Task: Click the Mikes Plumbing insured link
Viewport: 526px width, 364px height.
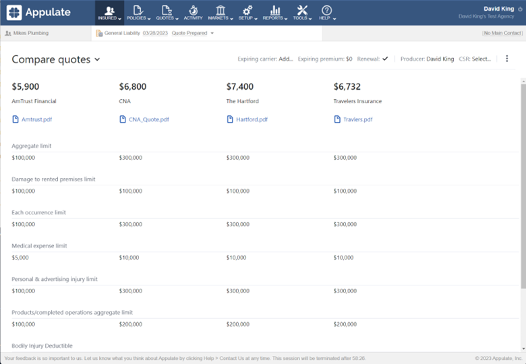Action: point(31,33)
